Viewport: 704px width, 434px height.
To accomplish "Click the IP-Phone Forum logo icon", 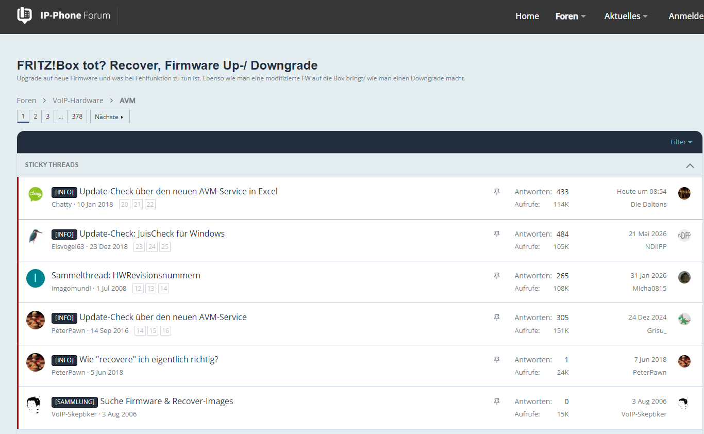I will (x=24, y=15).
